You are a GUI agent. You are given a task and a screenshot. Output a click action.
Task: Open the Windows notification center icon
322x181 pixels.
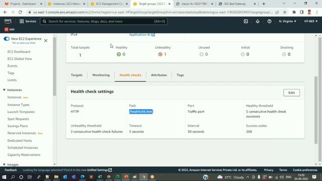[x=314, y=177]
